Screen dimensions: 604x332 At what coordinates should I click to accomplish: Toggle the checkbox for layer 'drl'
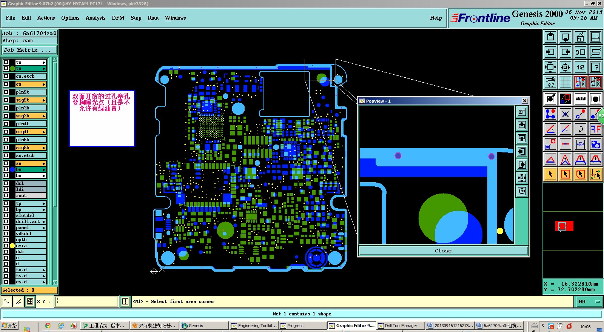(x=6, y=183)
